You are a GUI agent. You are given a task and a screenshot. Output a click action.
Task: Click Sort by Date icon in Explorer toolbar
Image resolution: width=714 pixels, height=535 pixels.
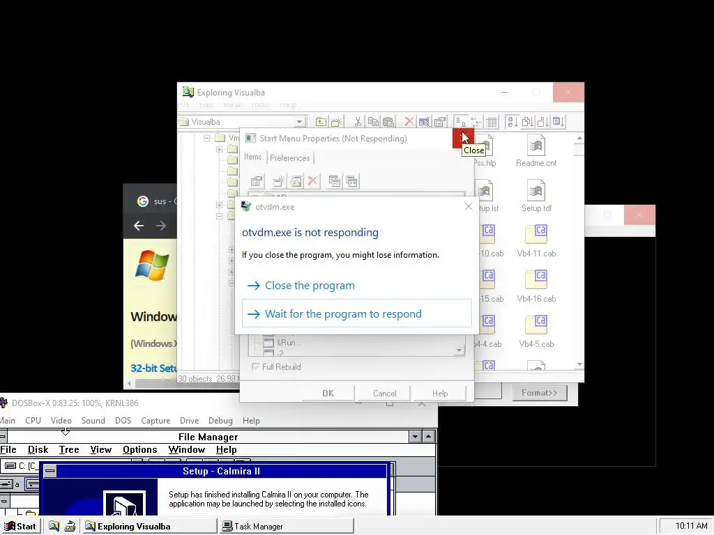pos(559,122)
